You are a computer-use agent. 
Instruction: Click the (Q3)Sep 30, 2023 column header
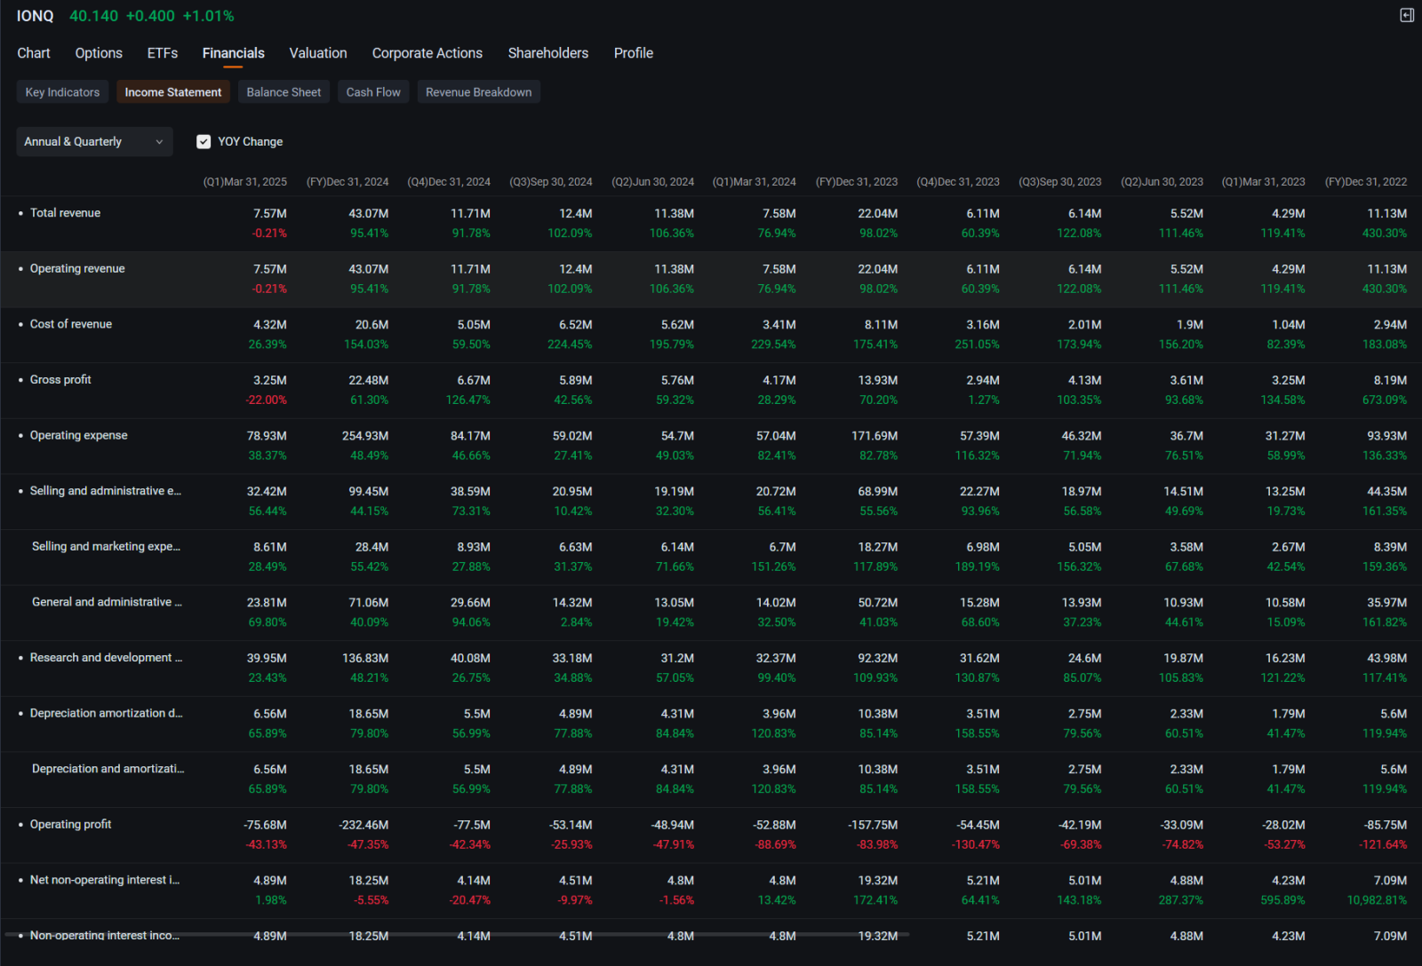click(1060, 181)
